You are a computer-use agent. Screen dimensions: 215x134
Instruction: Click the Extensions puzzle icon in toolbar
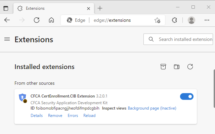(174, 20)
